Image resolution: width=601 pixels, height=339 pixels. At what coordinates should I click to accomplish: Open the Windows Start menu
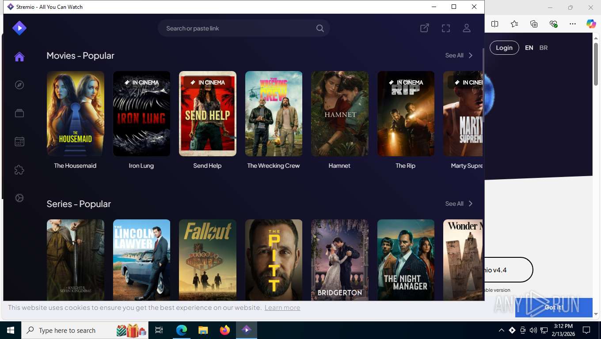click(11, 330)
